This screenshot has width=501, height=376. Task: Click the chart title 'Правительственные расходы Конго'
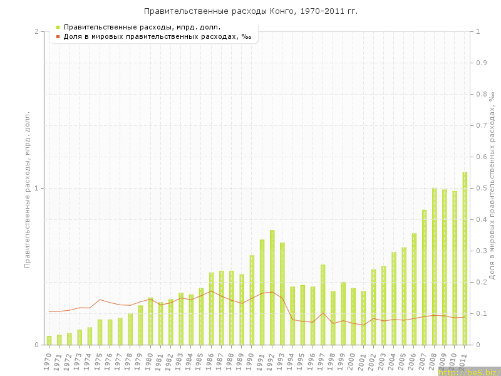(250, 11)
